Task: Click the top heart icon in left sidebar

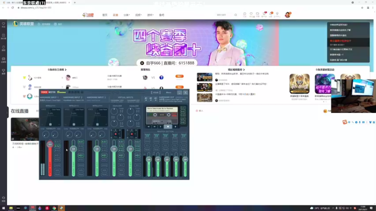Action: [3, 24]
